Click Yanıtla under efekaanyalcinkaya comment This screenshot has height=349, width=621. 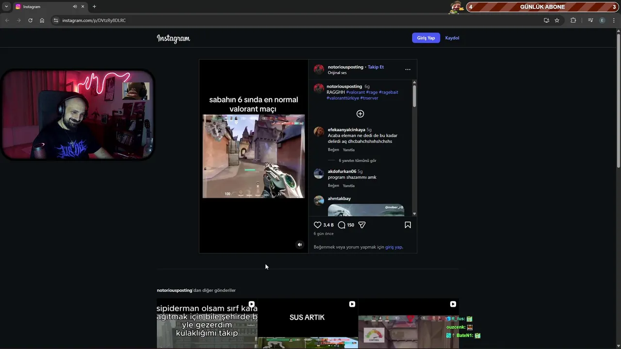(348, 150)
